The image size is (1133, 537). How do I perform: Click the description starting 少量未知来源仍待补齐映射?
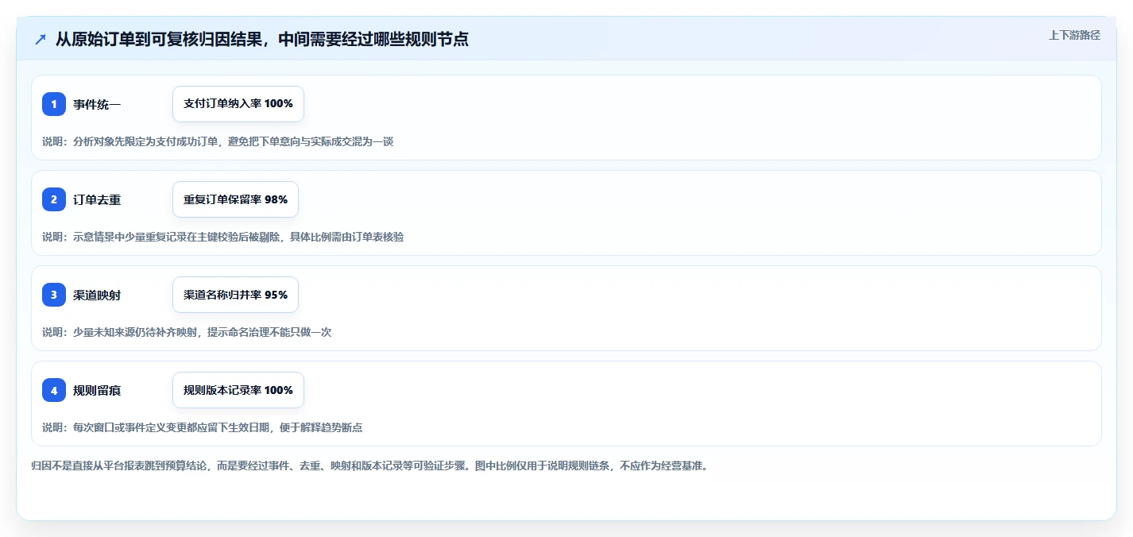point(187,332)
